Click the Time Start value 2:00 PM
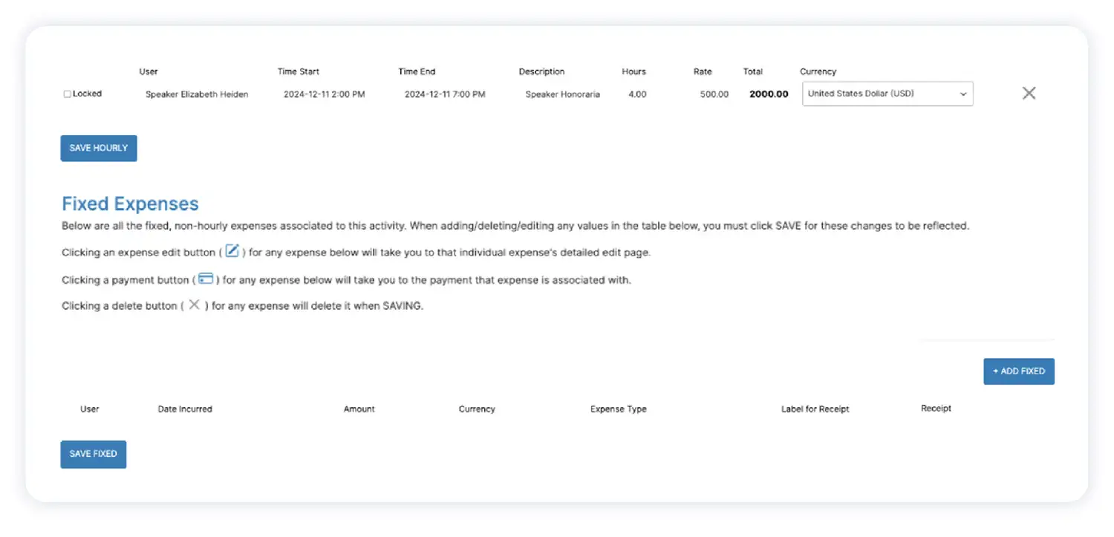Image resolution: width=1114 pixels, height=537 pixels. point(324,94)
